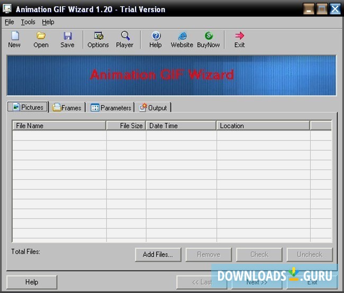
Task: Click the Add Files... button
Action: [x=158, y=254]
